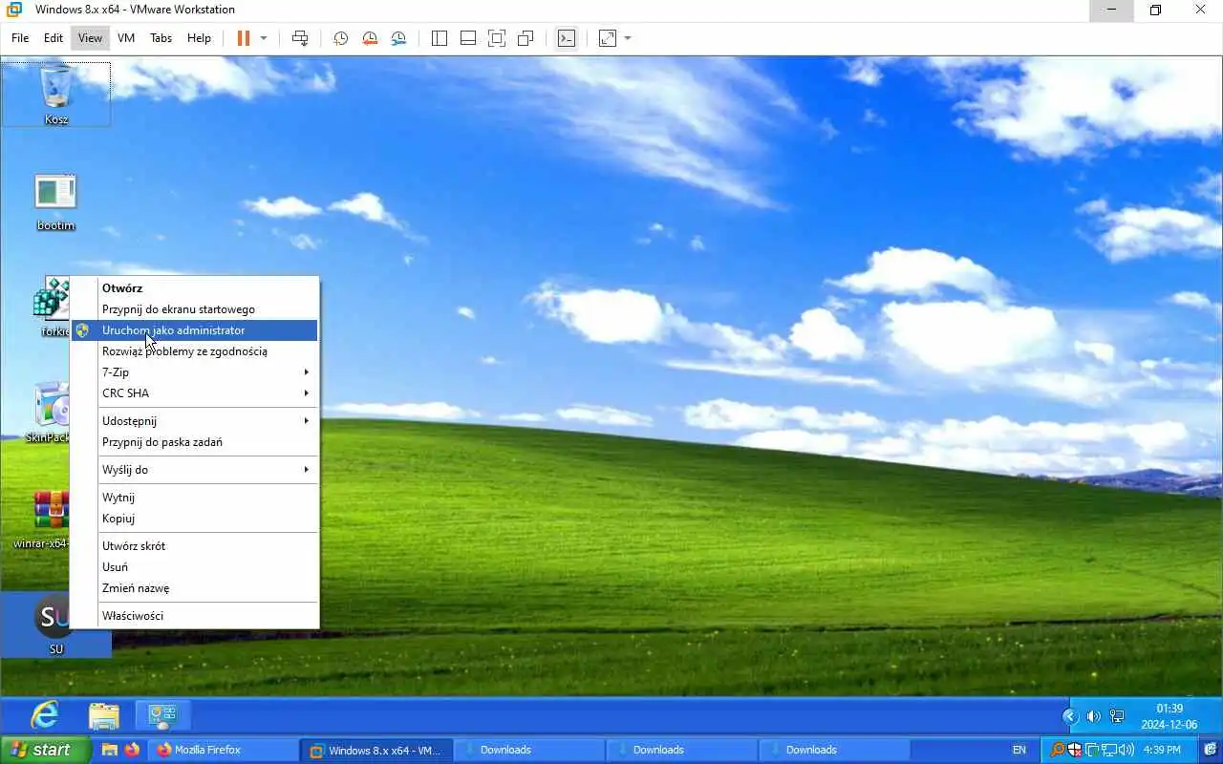Choose Rozwiąż problemy ze zgodnością

coord(195,351)
